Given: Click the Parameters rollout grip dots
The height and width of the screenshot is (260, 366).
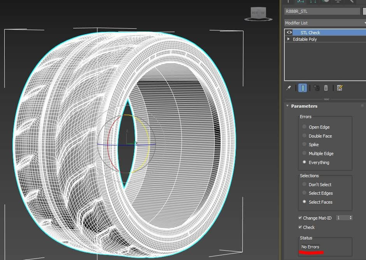Looking at the screenshot, I should (x=362, y=106).
